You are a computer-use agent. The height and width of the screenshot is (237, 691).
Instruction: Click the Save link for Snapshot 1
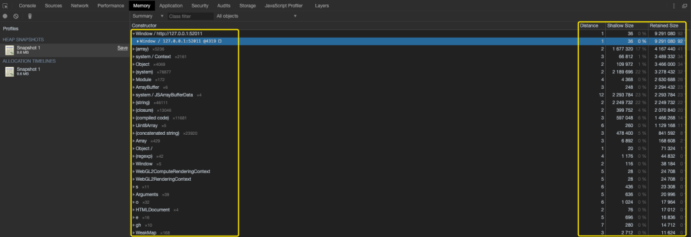coord(122,47)
